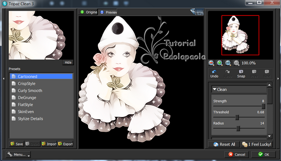This screenshot has width=281, height=161.
Task: Select the CrispStyle preset
Action: point(42,83)
